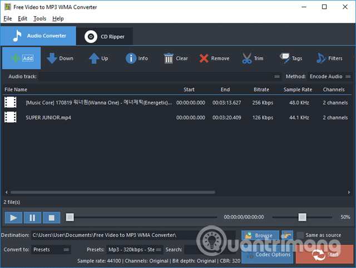Click the Start column header
356x268 pixels.
(x=189, y=90)
